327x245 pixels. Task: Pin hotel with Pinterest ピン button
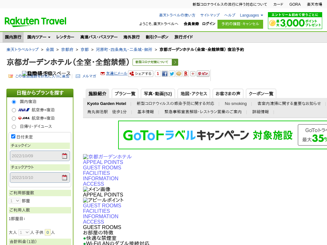click(x=203, y=74)
